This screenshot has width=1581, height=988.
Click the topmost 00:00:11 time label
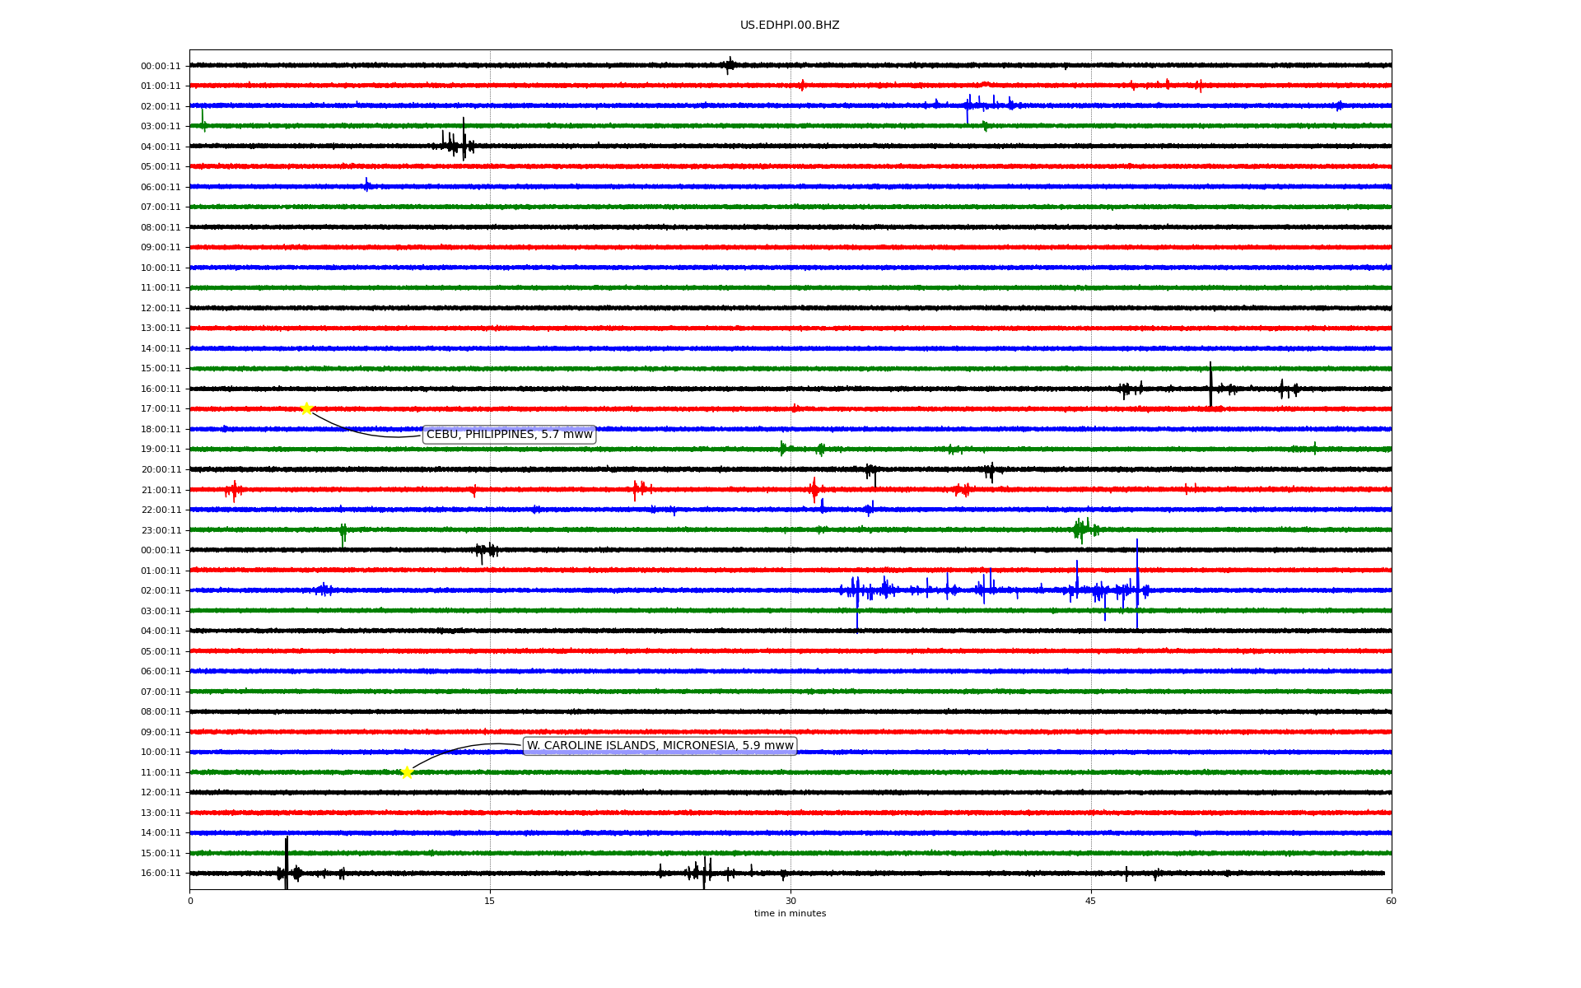tap(161, 67)
